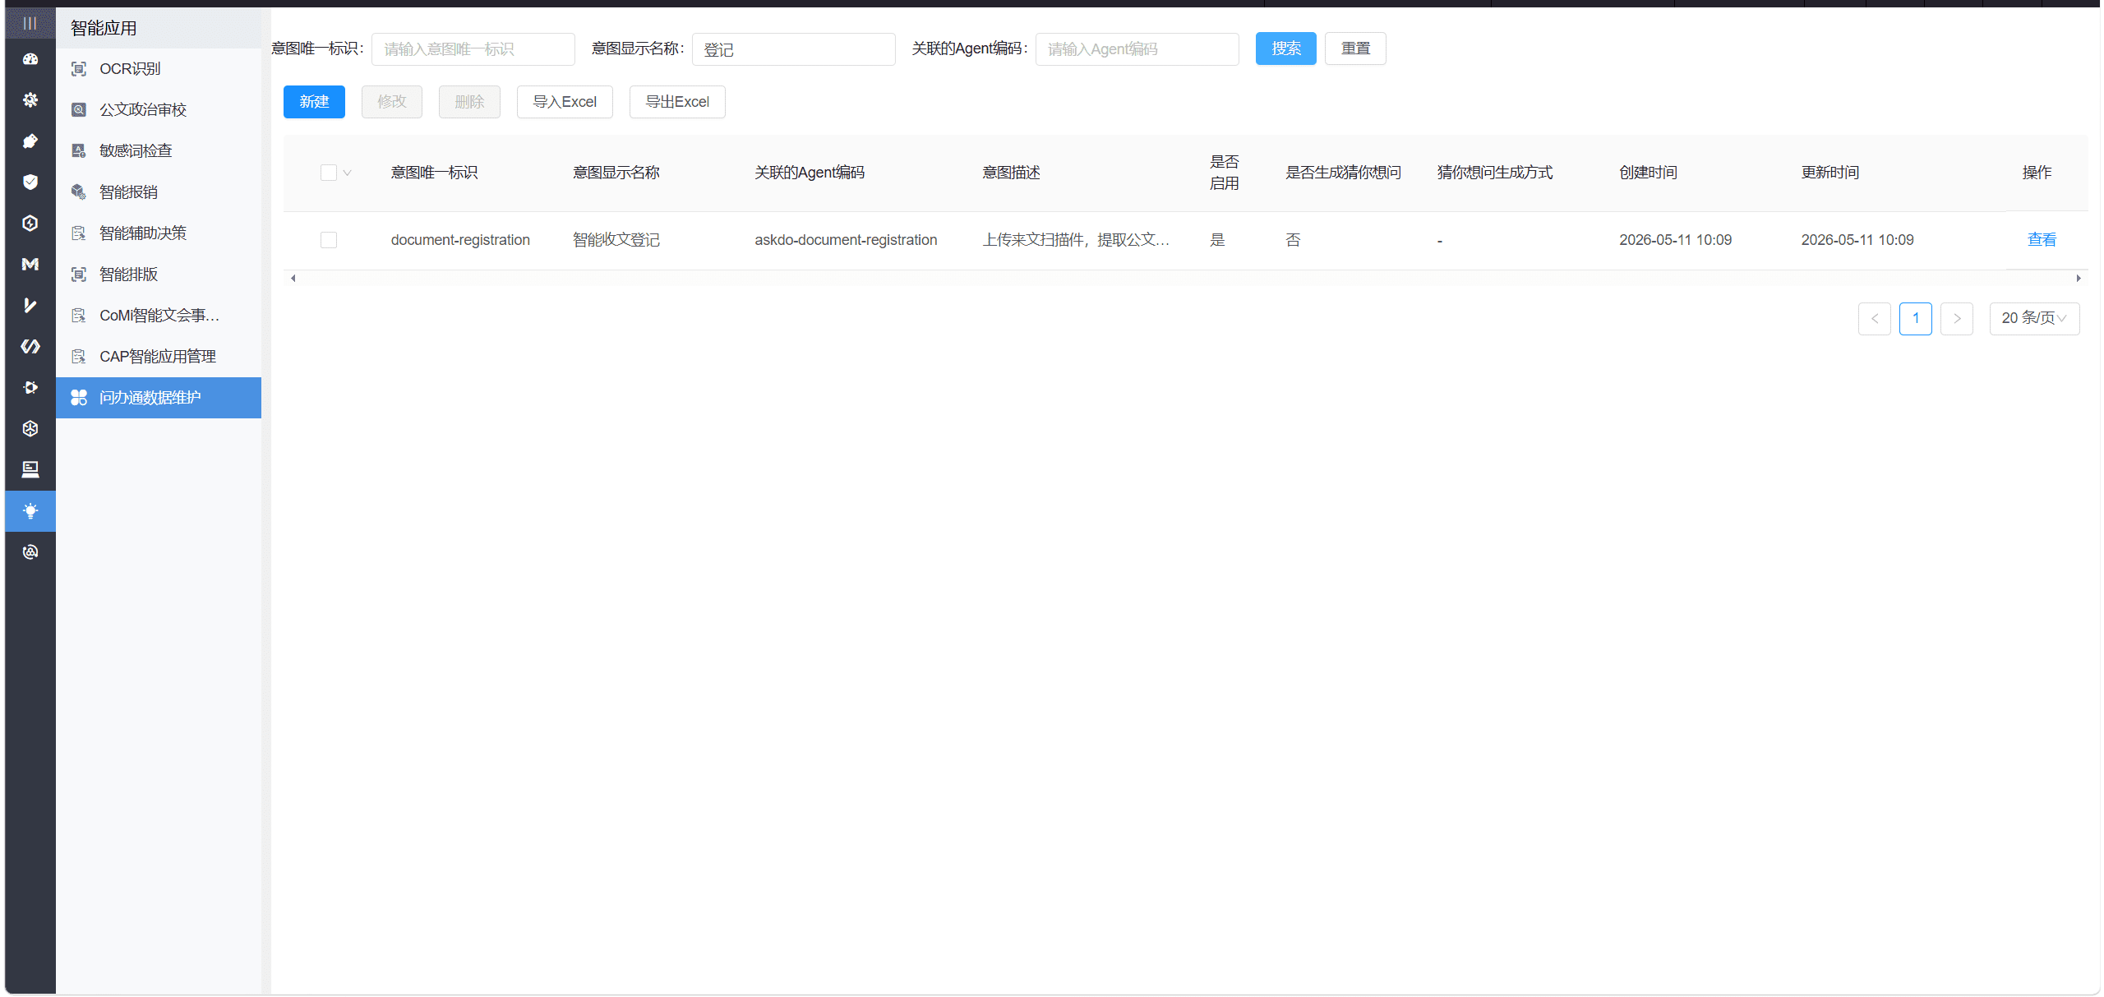Select 问办通数据维护 menu item
Screen dimensions: 2104x997
click(x=159, y=398)
